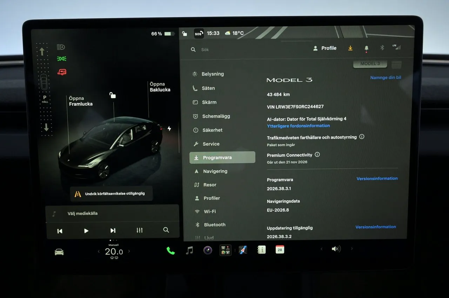Open the music app icon

189,250
